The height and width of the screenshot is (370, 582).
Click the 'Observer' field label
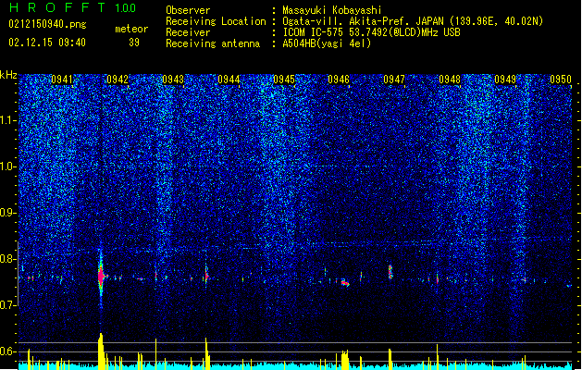pos(188,10)
